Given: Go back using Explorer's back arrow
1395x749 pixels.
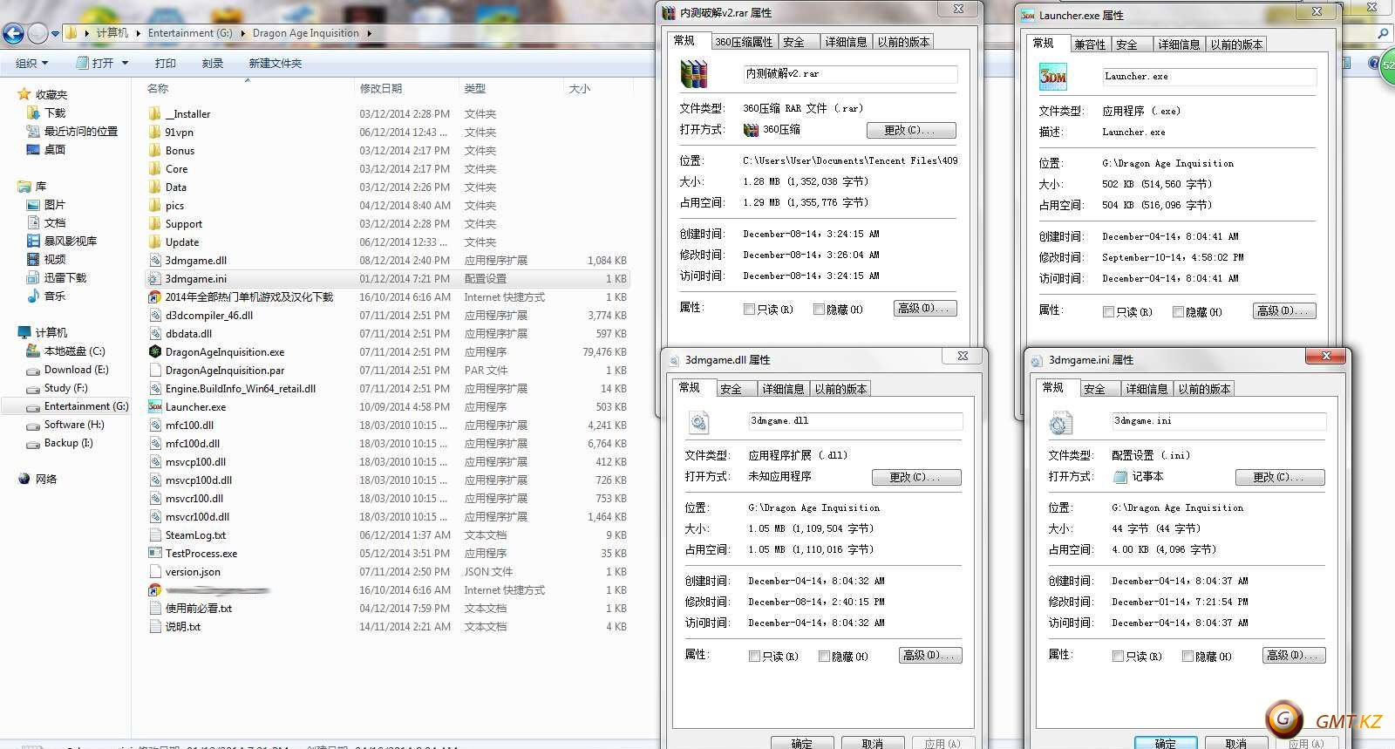Looking at the screenshot, I should tap(13, 34).
